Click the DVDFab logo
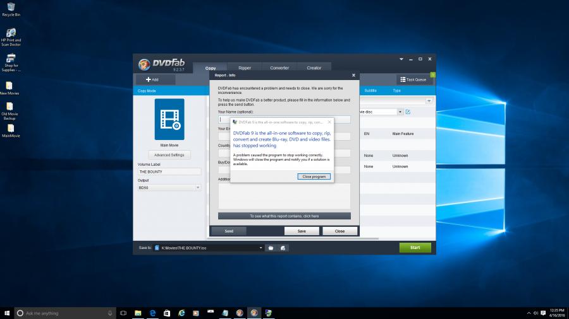 [161, 64]
